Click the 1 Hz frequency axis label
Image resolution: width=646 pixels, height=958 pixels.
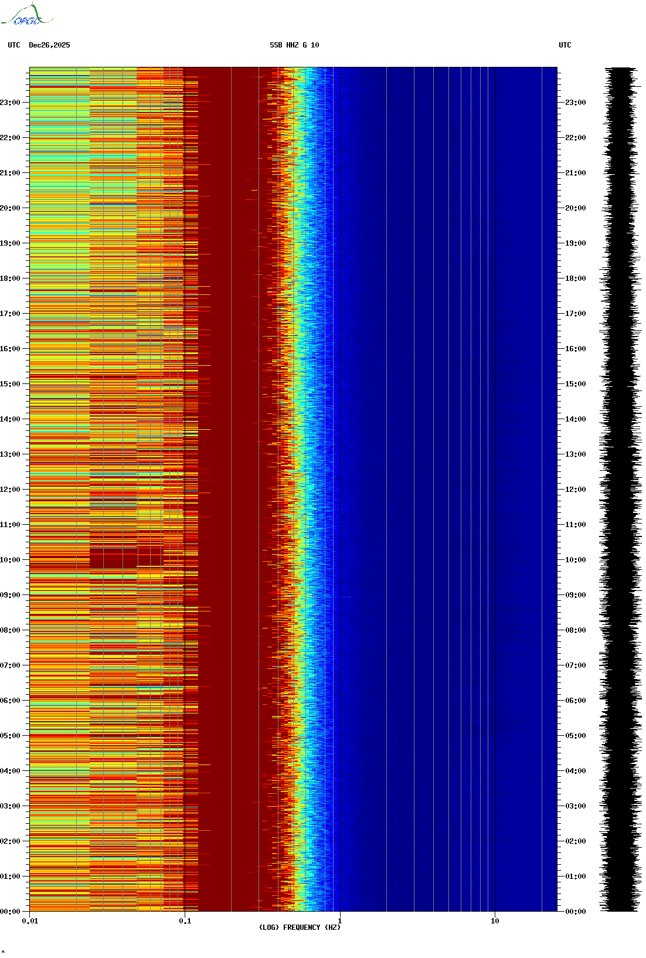339,921
